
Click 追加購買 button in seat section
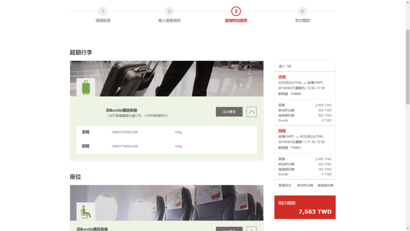(229, 229)
